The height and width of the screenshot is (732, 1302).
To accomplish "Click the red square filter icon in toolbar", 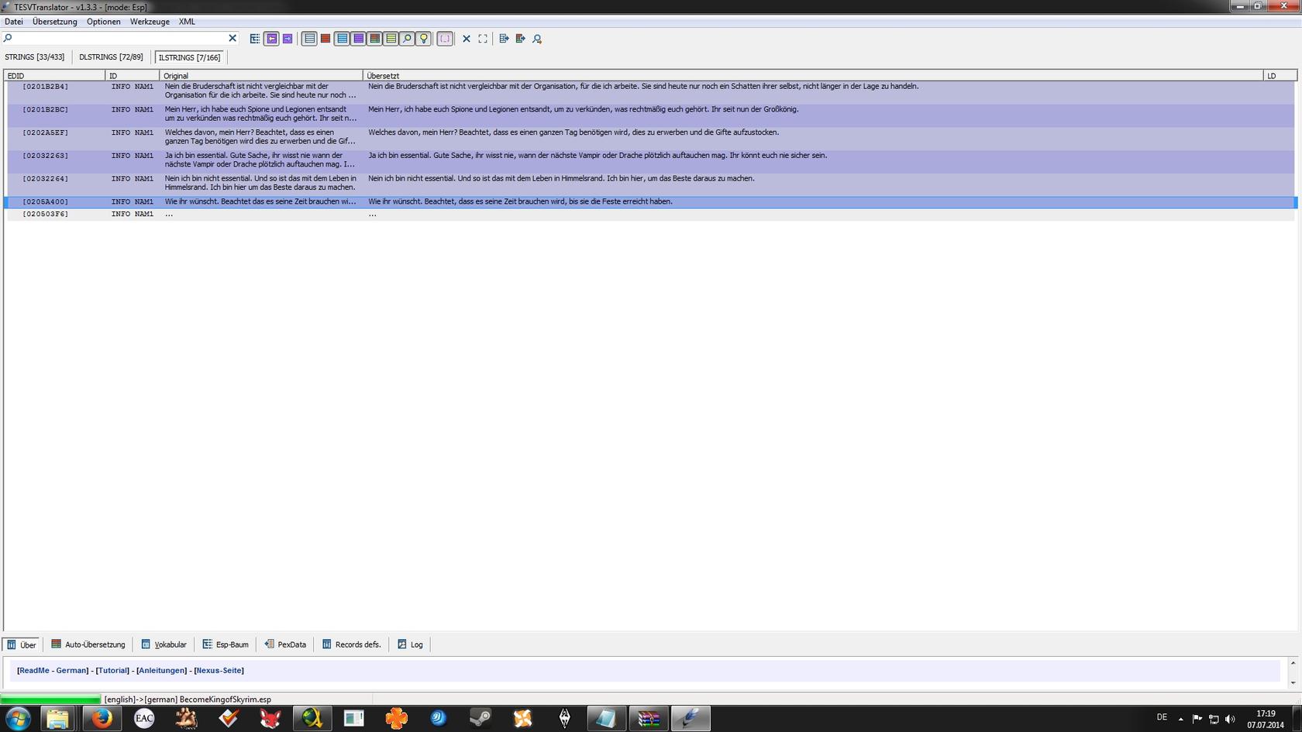I will (x=325, y=39).
